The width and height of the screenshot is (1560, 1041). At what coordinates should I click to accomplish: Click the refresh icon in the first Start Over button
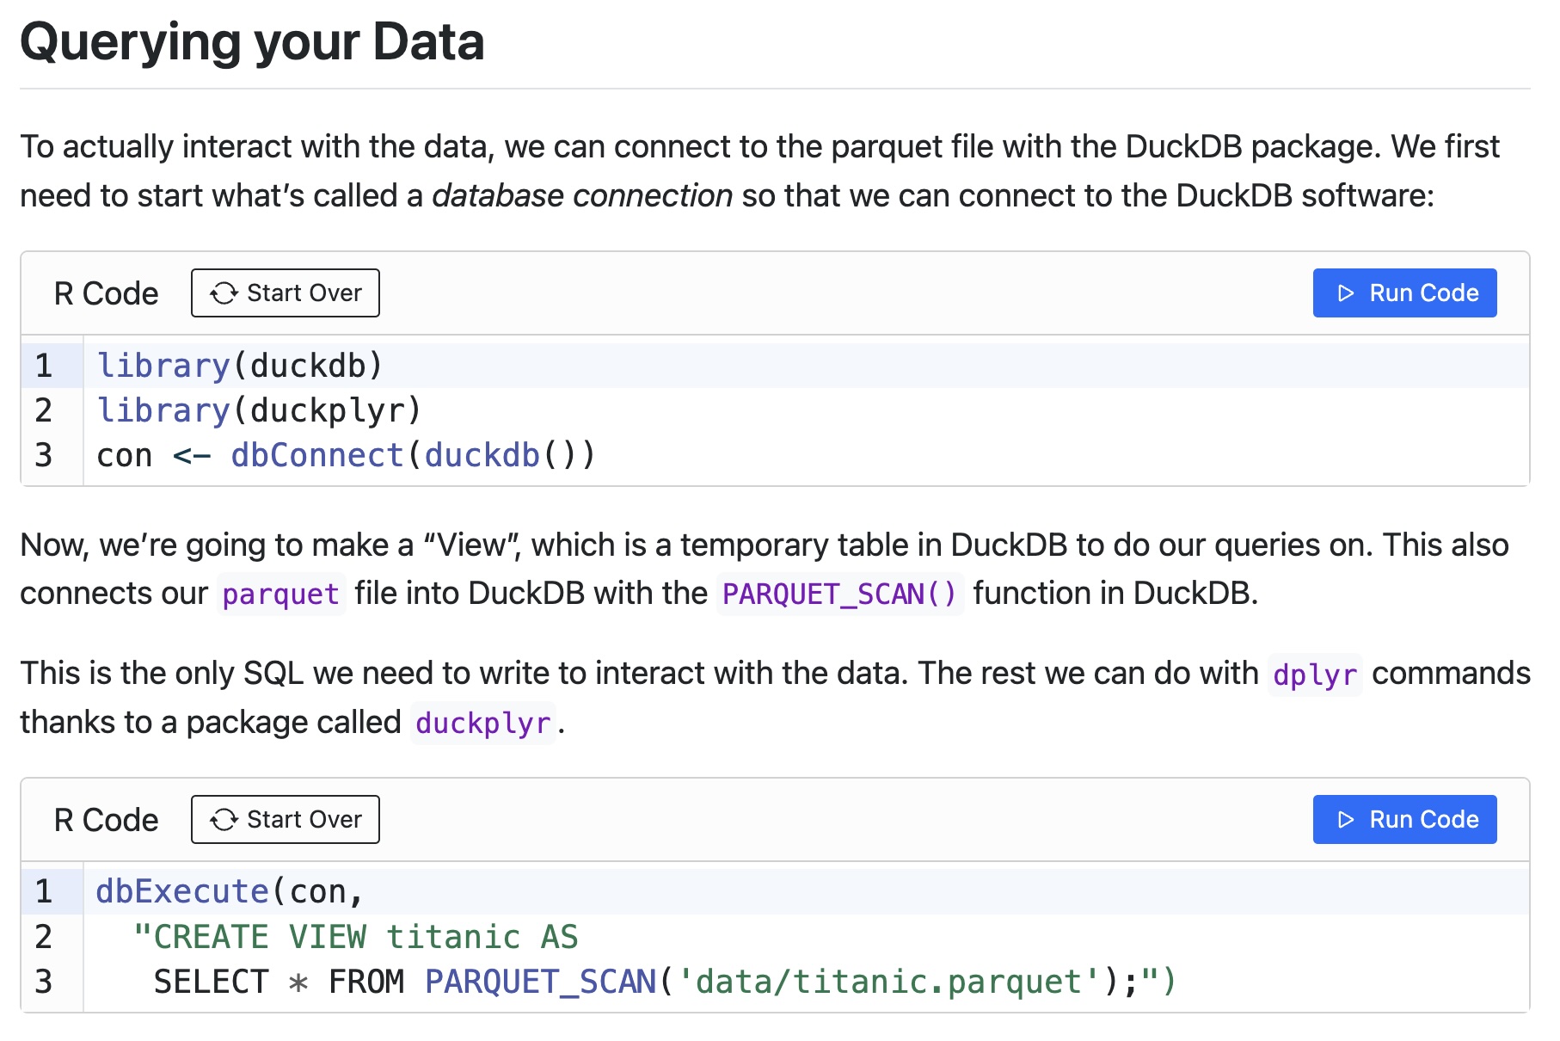pos(224,293)
